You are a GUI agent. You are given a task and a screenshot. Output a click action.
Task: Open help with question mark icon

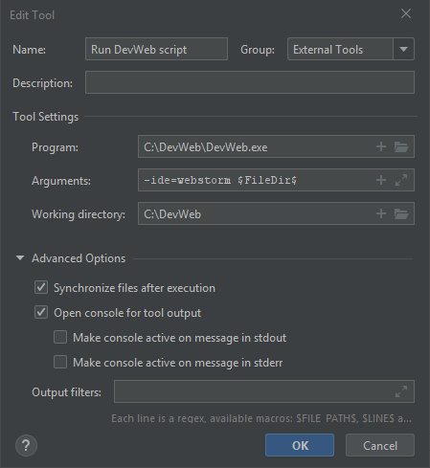[26, 445]
